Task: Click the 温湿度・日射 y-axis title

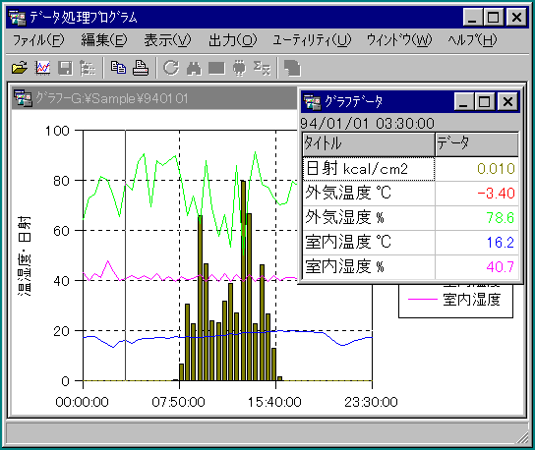Action: pyautogui.click(x=25, y=255)
